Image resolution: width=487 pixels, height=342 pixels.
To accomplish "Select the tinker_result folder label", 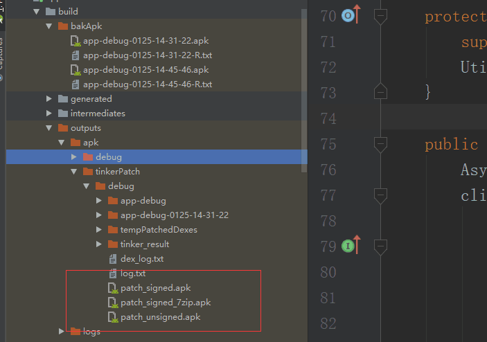I will coord(145,244).
